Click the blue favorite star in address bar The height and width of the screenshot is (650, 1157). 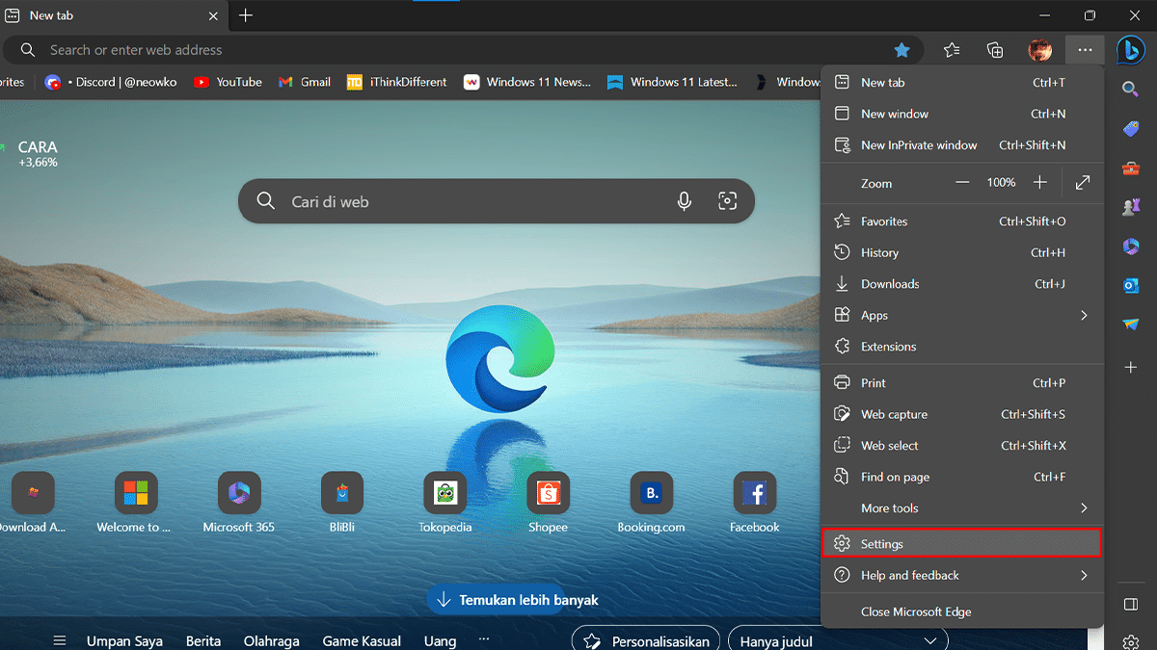(901, 50)
